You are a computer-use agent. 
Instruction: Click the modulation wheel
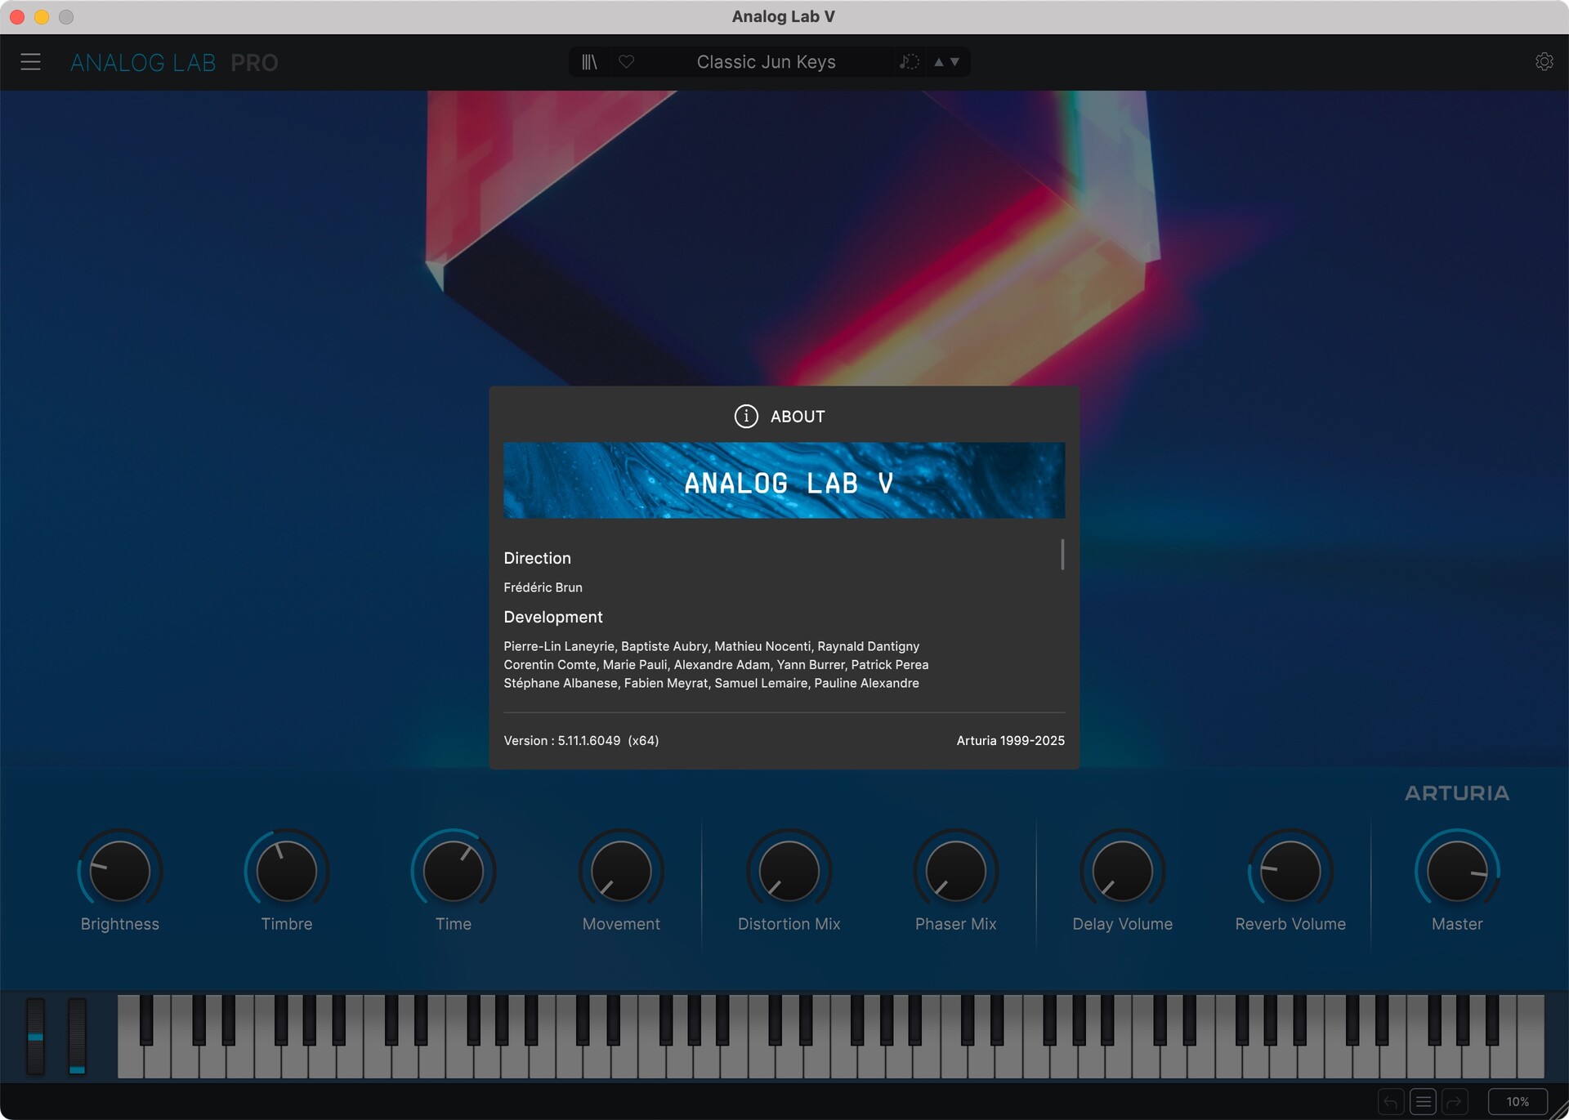(x=77, y=1035)
